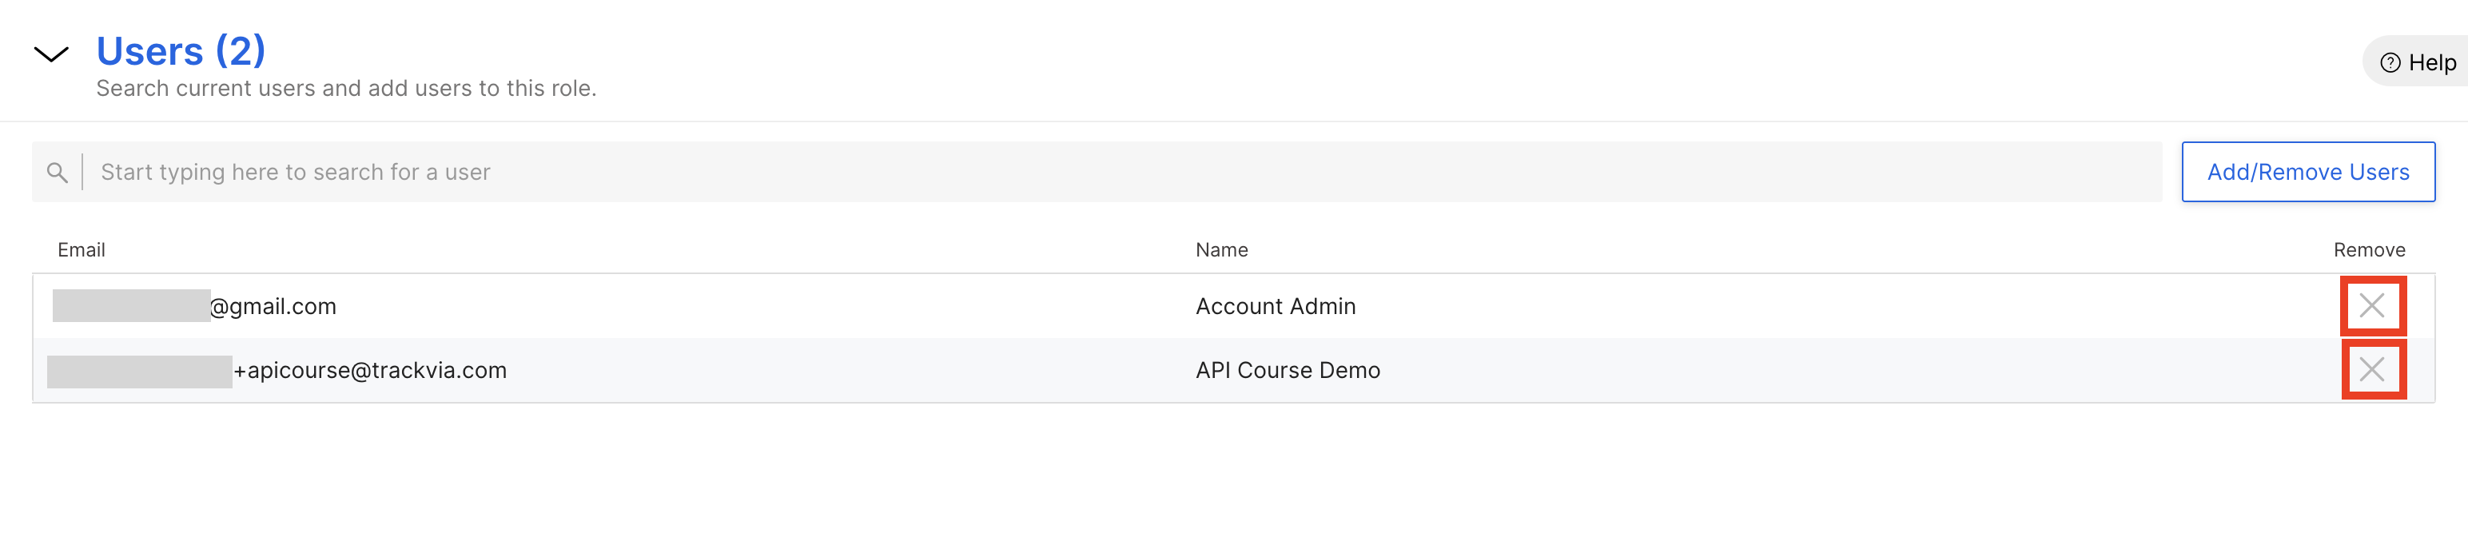2468x553 pixels.
Task: Click the Remove column header
Action: pyautogui.click(x=2370, y=250)
